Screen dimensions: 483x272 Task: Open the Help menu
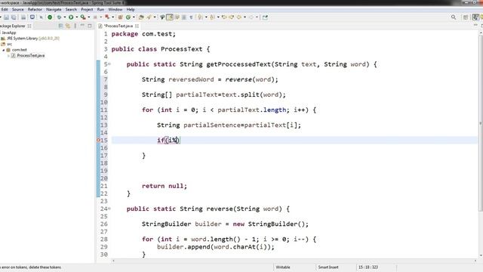[131, 10]
